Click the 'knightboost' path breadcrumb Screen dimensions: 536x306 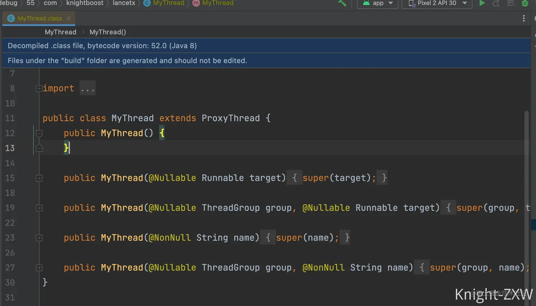(x=85, y=3)
